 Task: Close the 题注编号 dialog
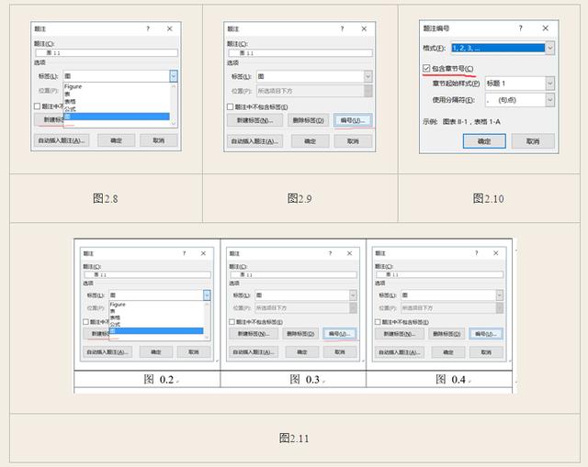(545, 28)
